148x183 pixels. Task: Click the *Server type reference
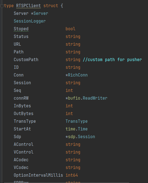tap(39, 13)
